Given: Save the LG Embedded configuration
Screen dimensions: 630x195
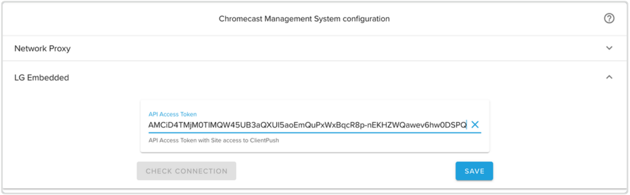Looking at the screenshot, I should (474, 171).
